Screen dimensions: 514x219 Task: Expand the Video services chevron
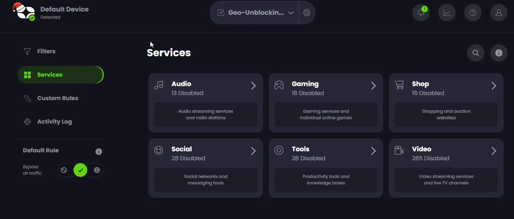click(x=494, y=151)
